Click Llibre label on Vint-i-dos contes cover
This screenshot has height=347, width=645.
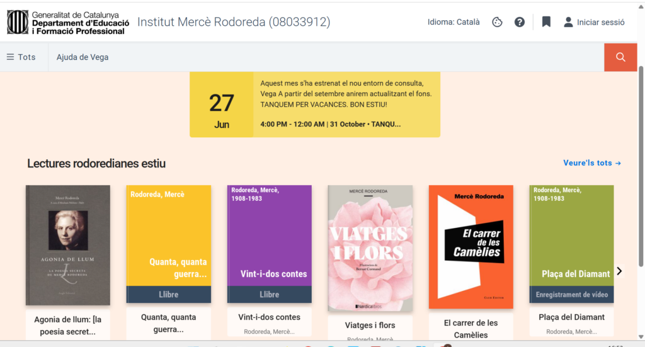[x=270, y=294]
